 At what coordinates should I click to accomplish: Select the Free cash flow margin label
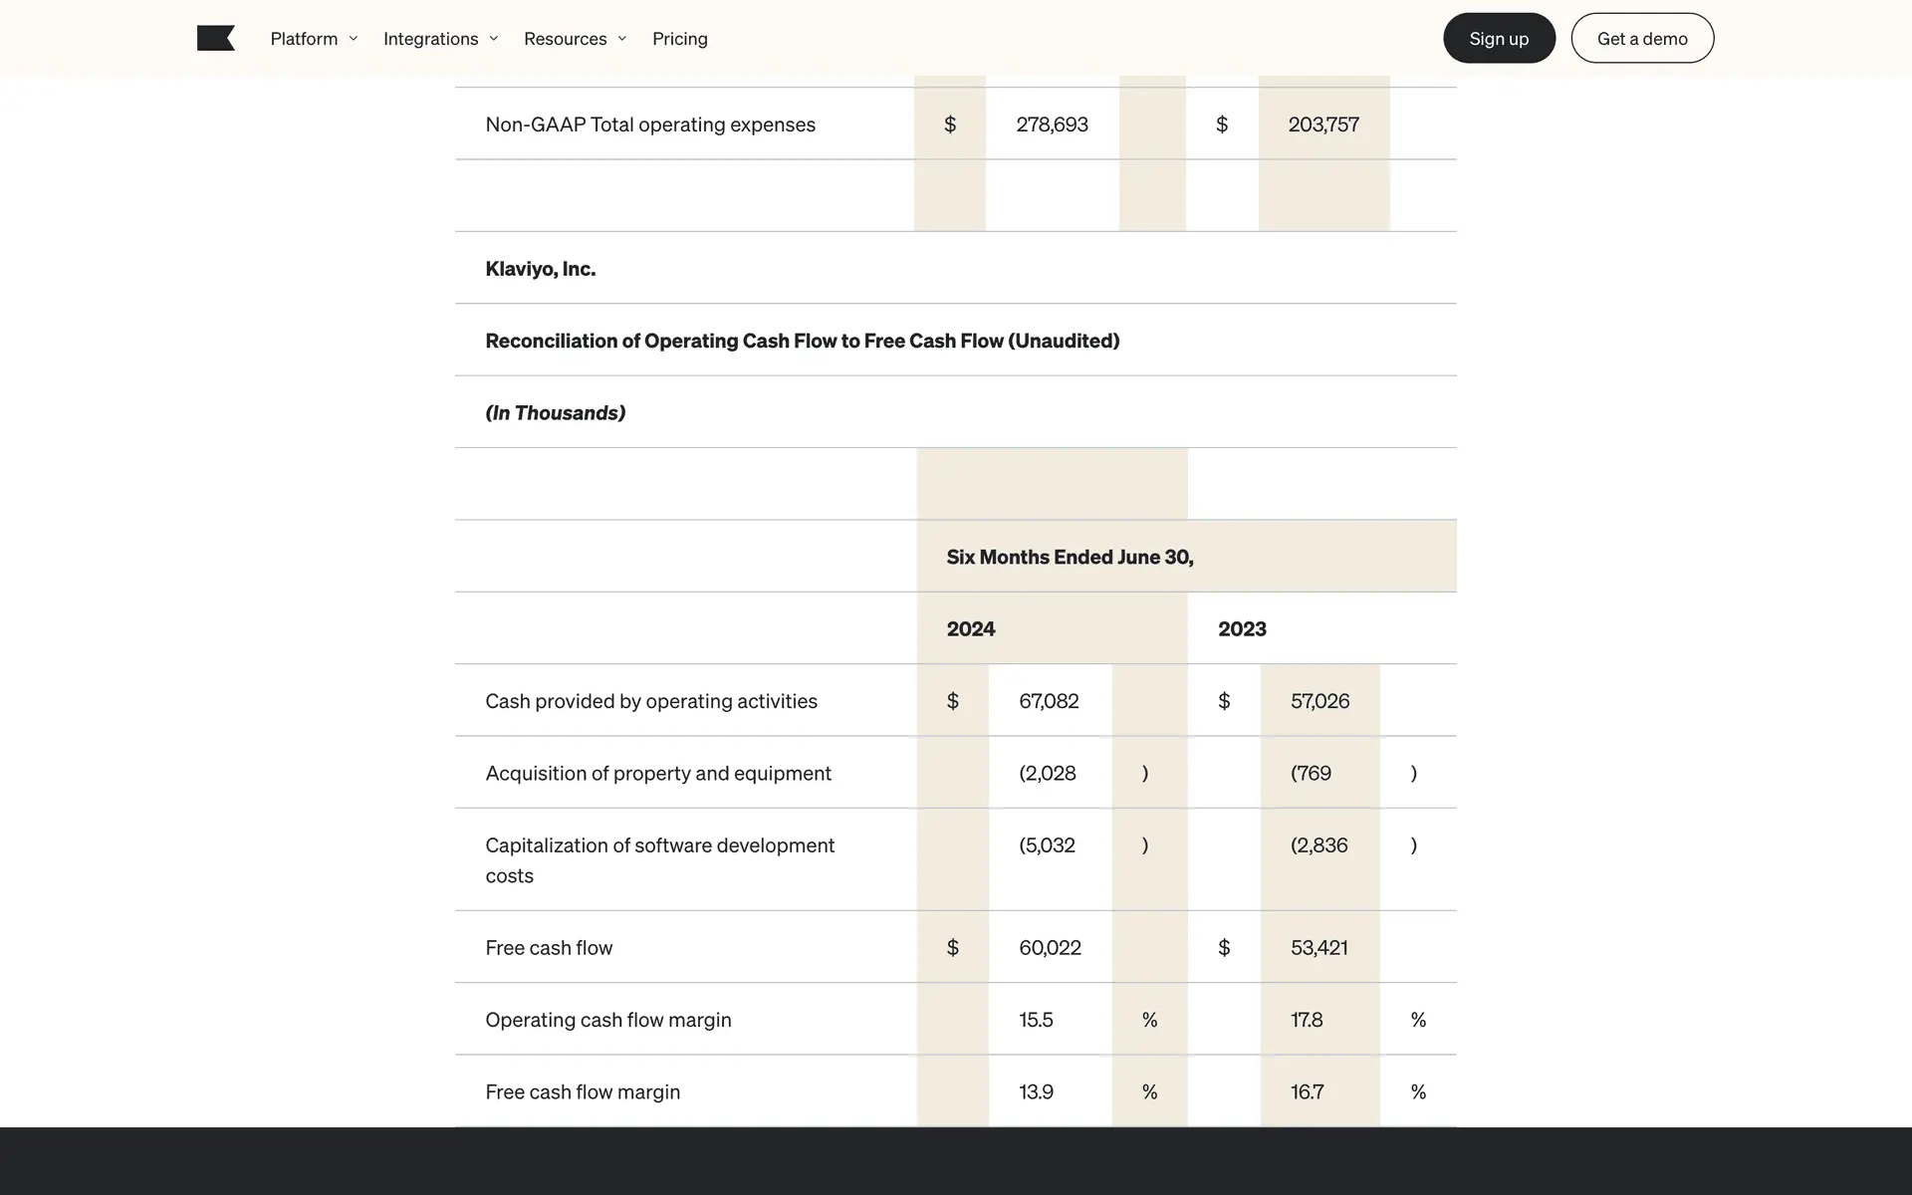[x=583, y=1092]
